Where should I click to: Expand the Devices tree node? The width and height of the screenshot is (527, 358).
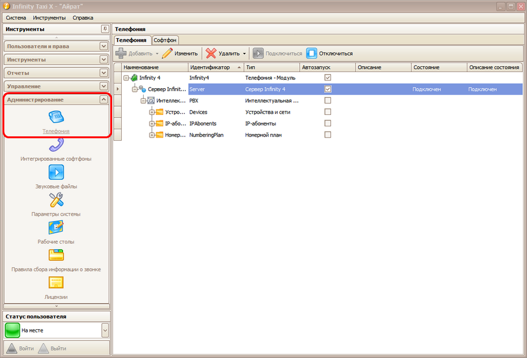pos(151,112)
